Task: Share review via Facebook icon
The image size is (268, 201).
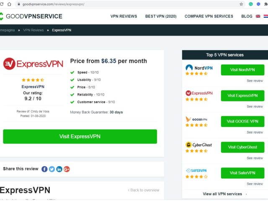Action: tap(44, 169)
